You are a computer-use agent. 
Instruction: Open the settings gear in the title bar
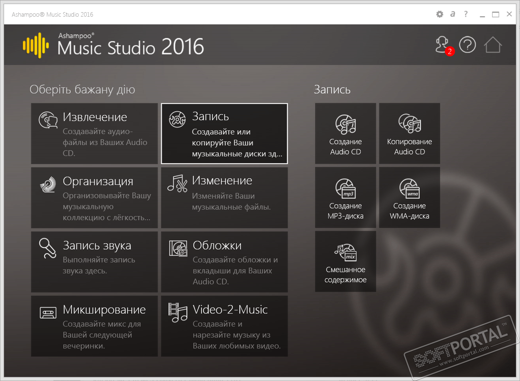coord(440,15)
